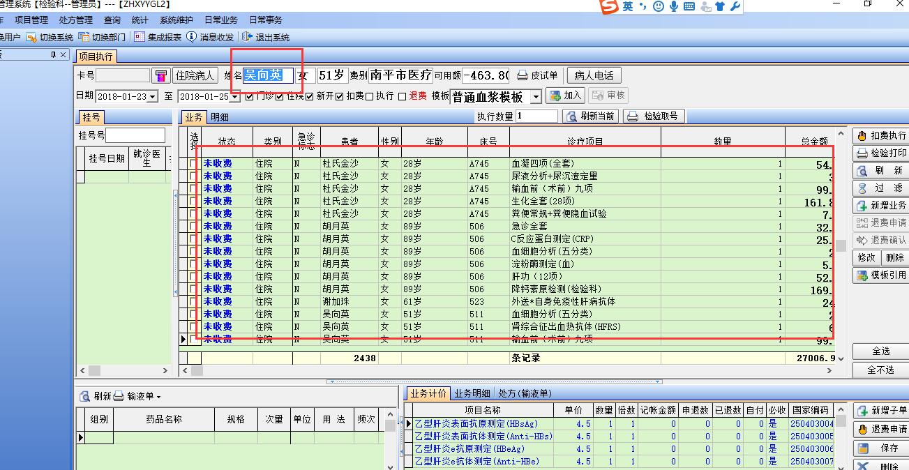Image resolution: width=909 pixels, height=470 pixels.
Task: Click the main table vertical scrollbar thumb
Action: point(842,245)
